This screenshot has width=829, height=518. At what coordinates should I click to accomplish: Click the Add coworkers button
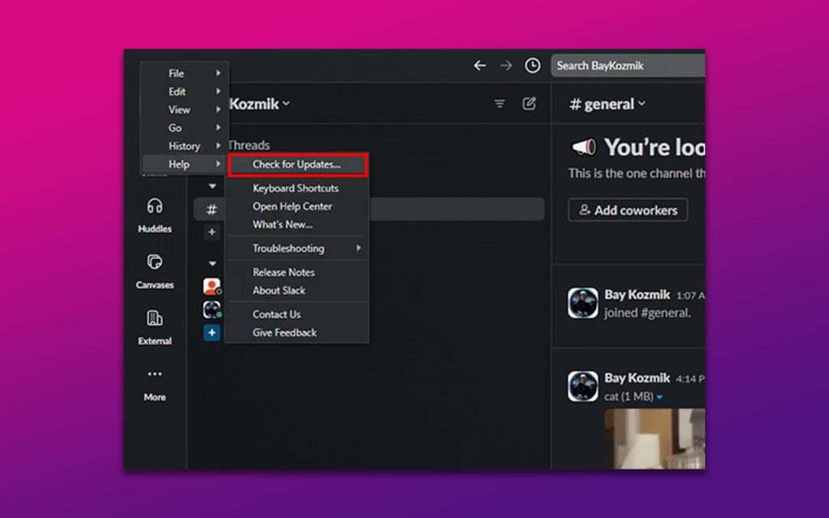click(627, 210)
